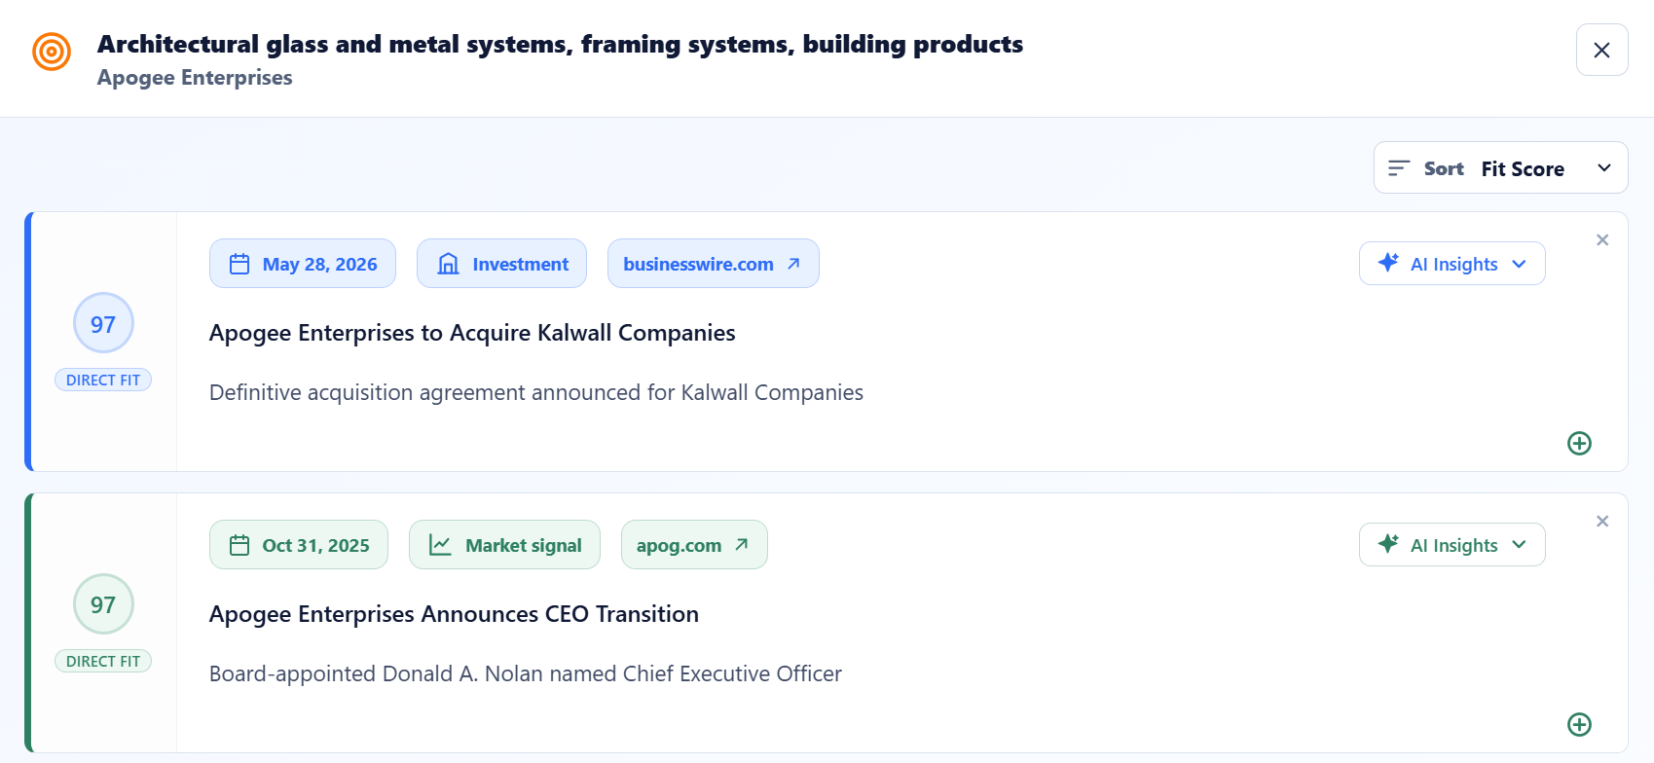
Task: Click the DIRECT FIT badge on CEO Transition card
Action: click(103, 661)
